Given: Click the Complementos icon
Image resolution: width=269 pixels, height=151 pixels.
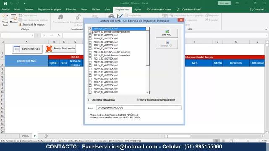Looking at the screenshot, I should [61, 19].
